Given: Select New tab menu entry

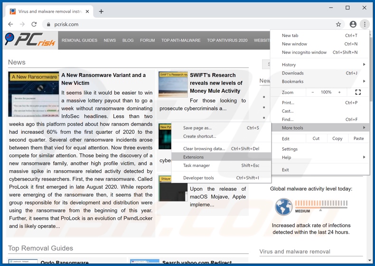Looking at the screenshot, I should [x=320, y=36].
